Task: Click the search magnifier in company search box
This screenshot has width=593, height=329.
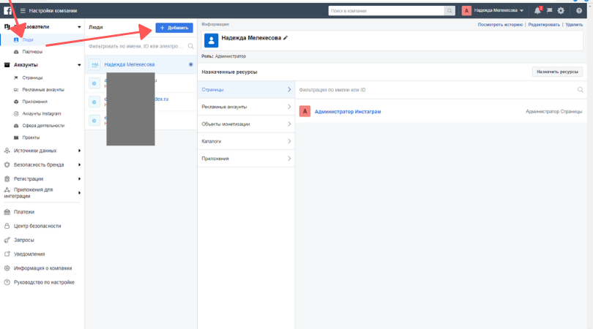Action: (x=450, y=10)
